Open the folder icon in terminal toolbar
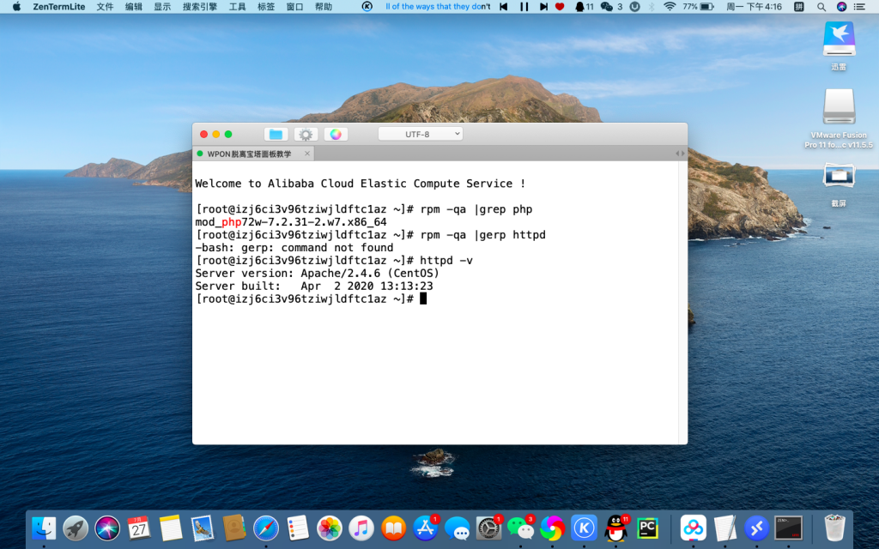879x549 pixels. (x=276, y=134)
